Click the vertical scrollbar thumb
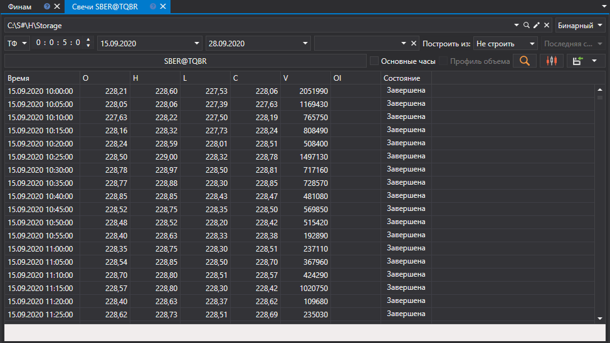This screenshot has height=343, width=610. tap(600, 98)
